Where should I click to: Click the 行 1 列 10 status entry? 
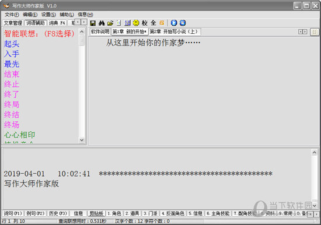[x=13, y=221]
